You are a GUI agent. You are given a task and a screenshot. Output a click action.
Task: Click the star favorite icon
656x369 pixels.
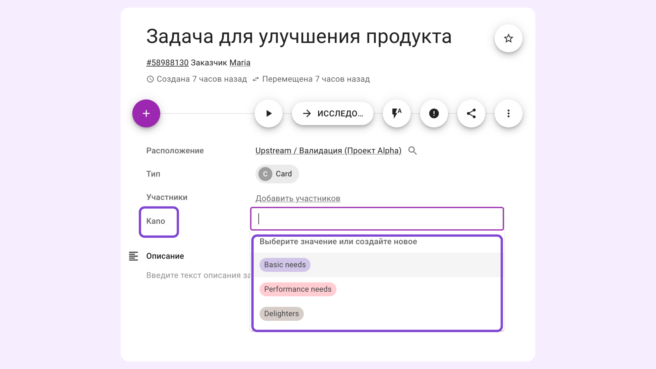[508, 38]
